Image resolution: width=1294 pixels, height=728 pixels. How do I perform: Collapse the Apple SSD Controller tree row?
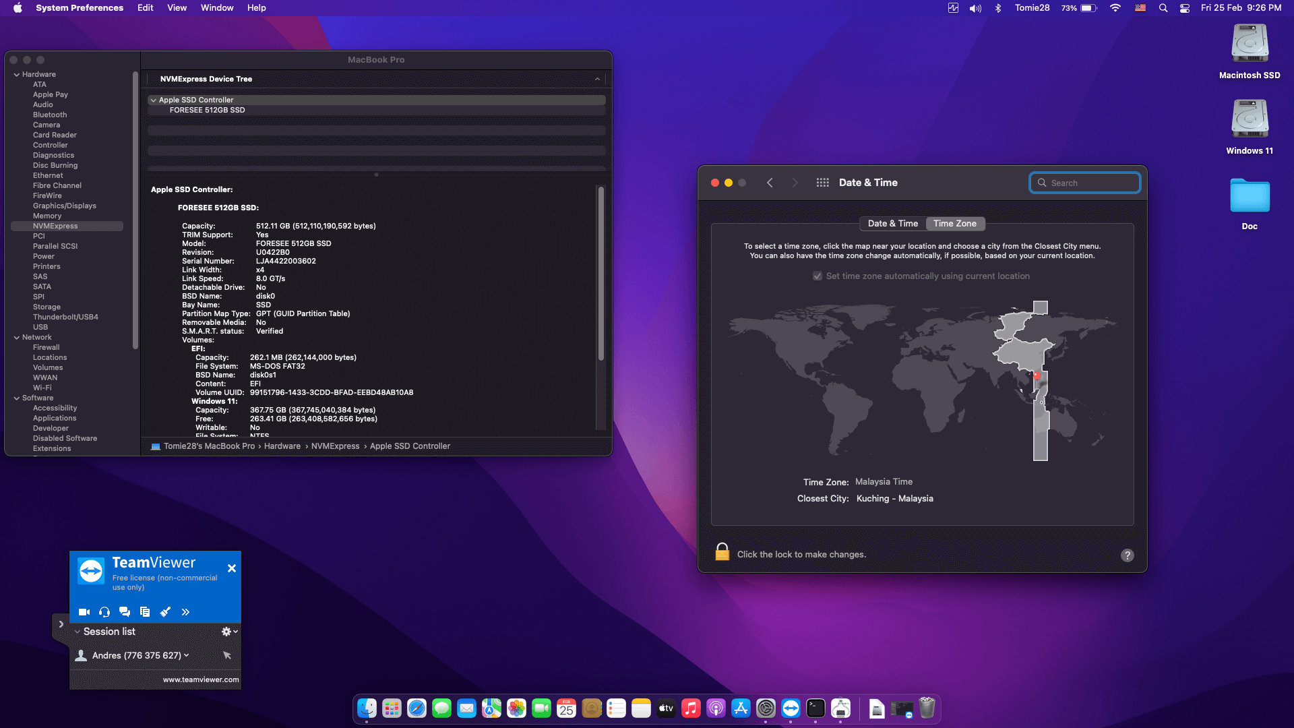(x=153, y=100)
